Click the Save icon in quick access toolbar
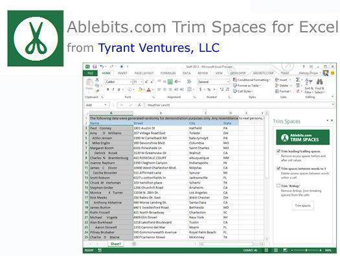 coord(95,67)
